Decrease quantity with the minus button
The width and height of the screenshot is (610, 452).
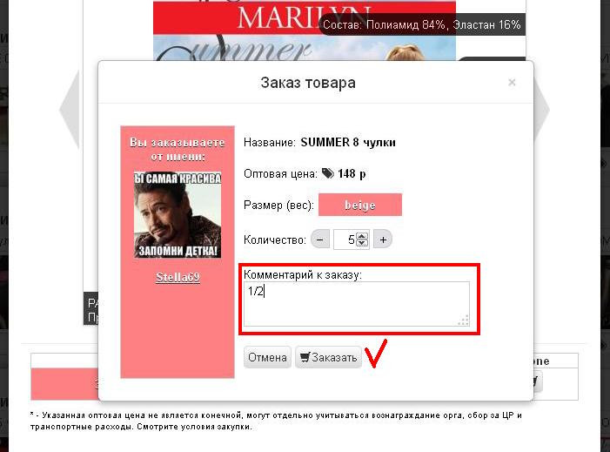point(320,239)
